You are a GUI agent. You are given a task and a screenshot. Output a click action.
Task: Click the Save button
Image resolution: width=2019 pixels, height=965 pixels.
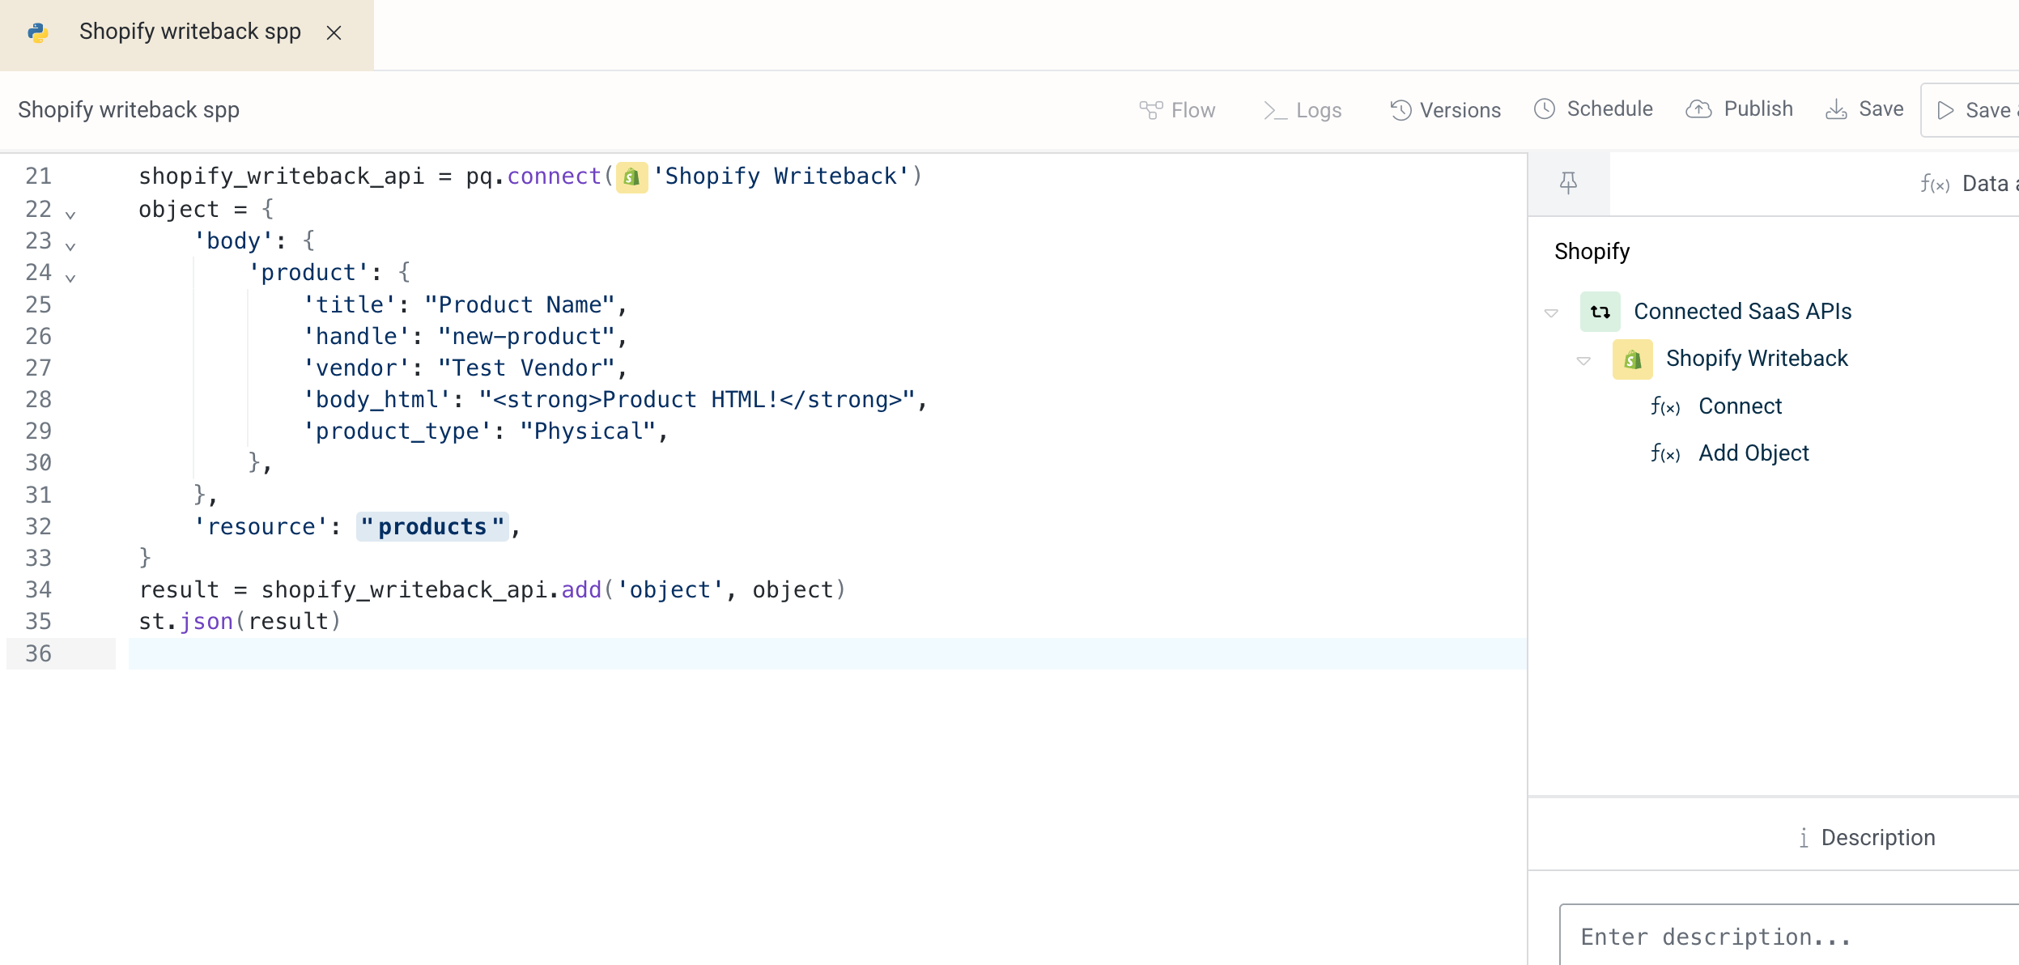pyautogui.click(x=1864, y=109)
